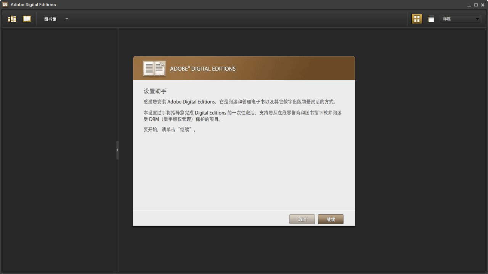Collapse the left panel with arrow handle
Screen dimensions: 488x274
[x=117, y=150]
